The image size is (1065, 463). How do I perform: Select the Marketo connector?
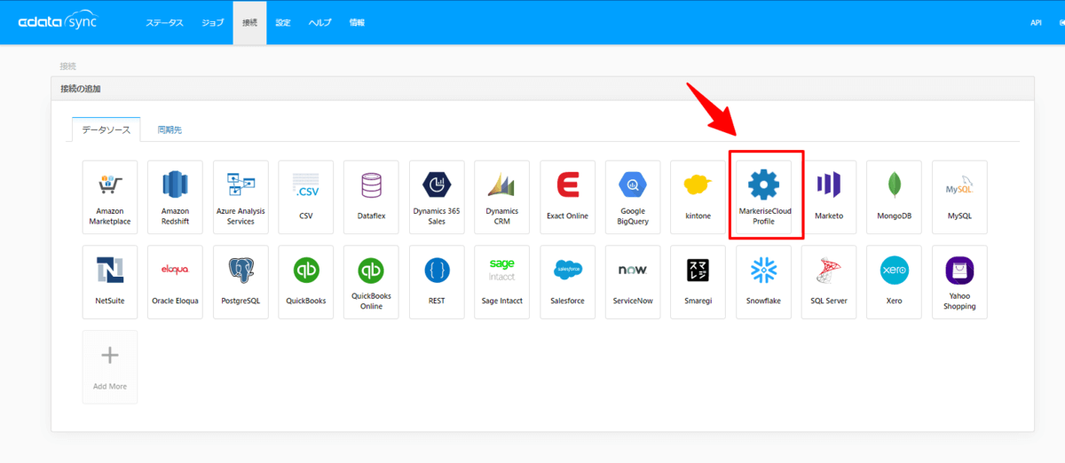pos(829,197)
